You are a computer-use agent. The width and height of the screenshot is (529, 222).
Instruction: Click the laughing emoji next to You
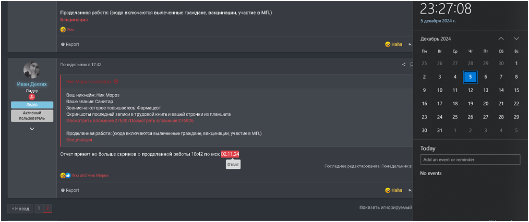pos(63,30)
